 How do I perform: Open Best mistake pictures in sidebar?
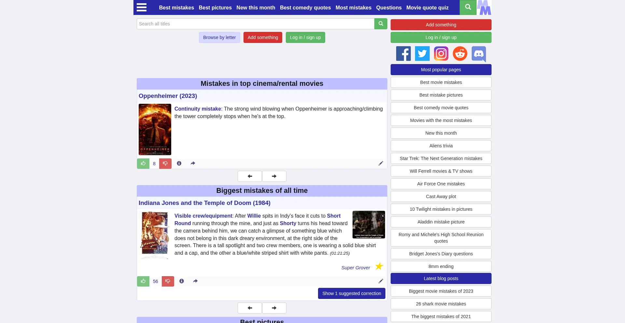point(441,95)
